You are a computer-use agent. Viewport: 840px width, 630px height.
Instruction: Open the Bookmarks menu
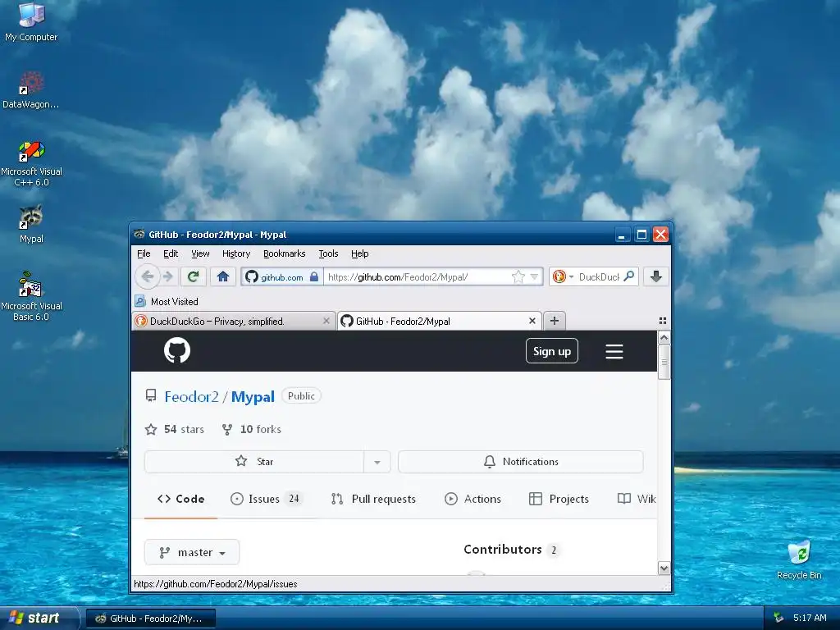(x=284, y=253)
